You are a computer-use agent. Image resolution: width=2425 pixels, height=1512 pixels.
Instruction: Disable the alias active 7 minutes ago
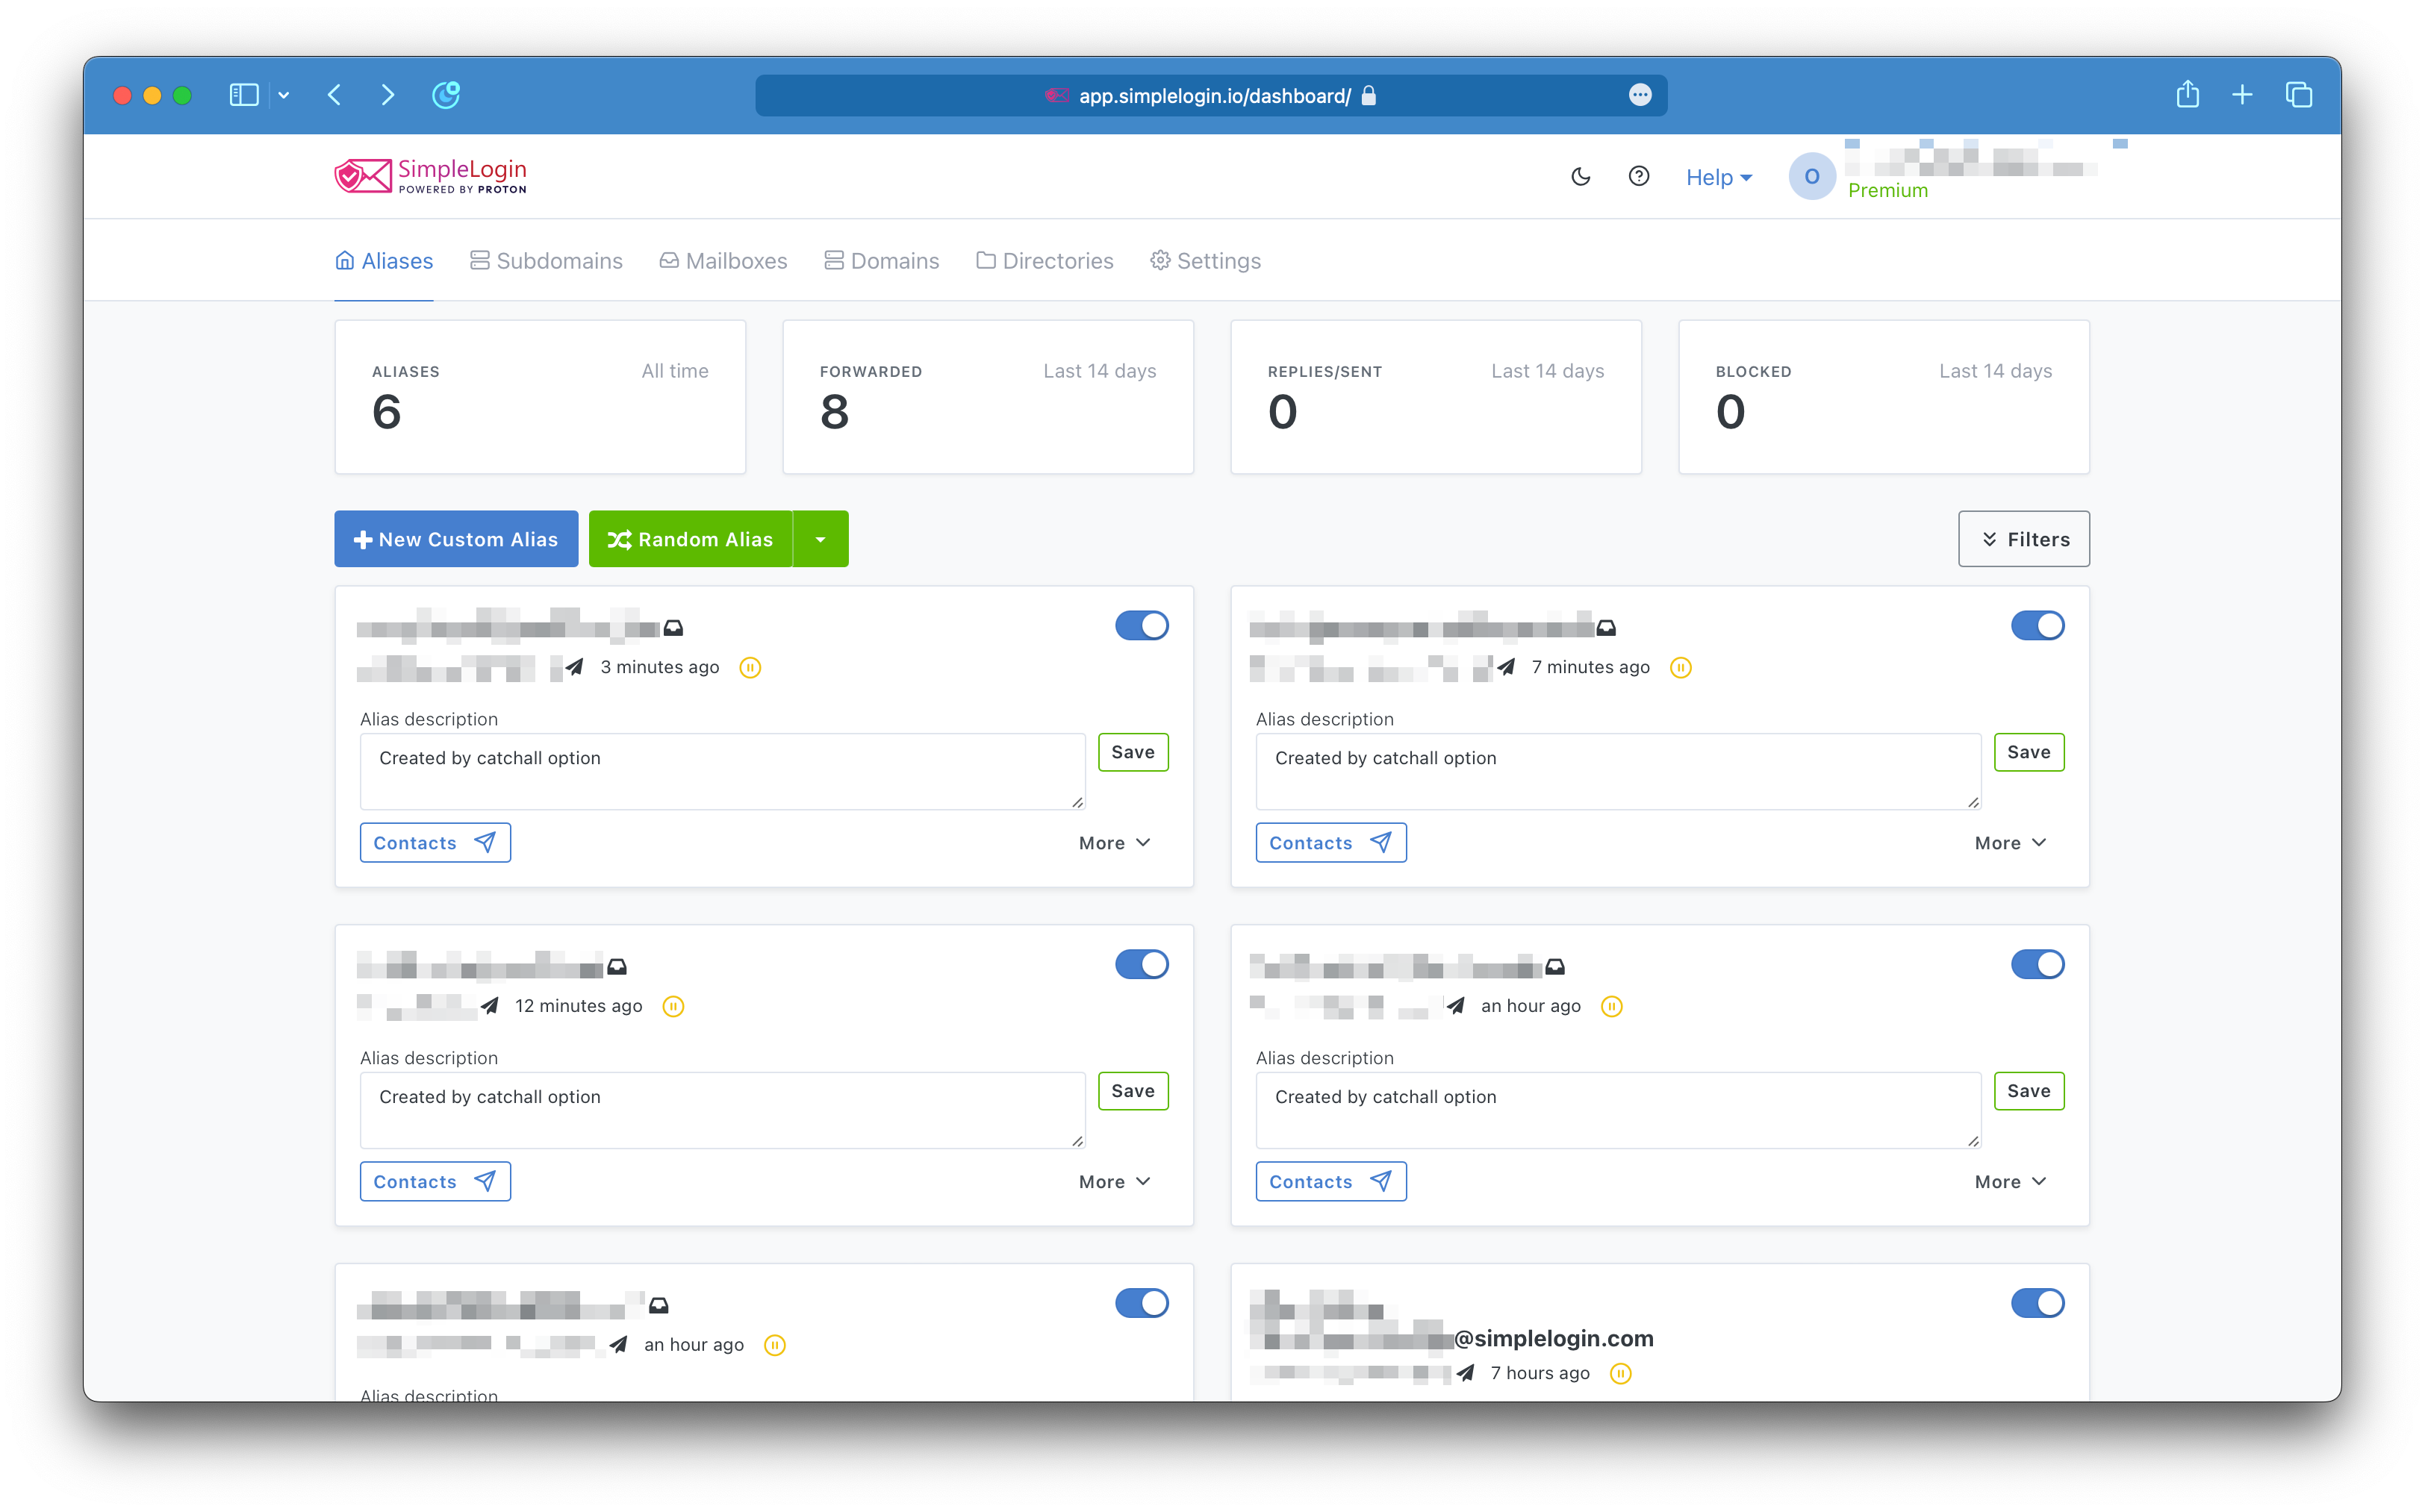click(2037, 626)
